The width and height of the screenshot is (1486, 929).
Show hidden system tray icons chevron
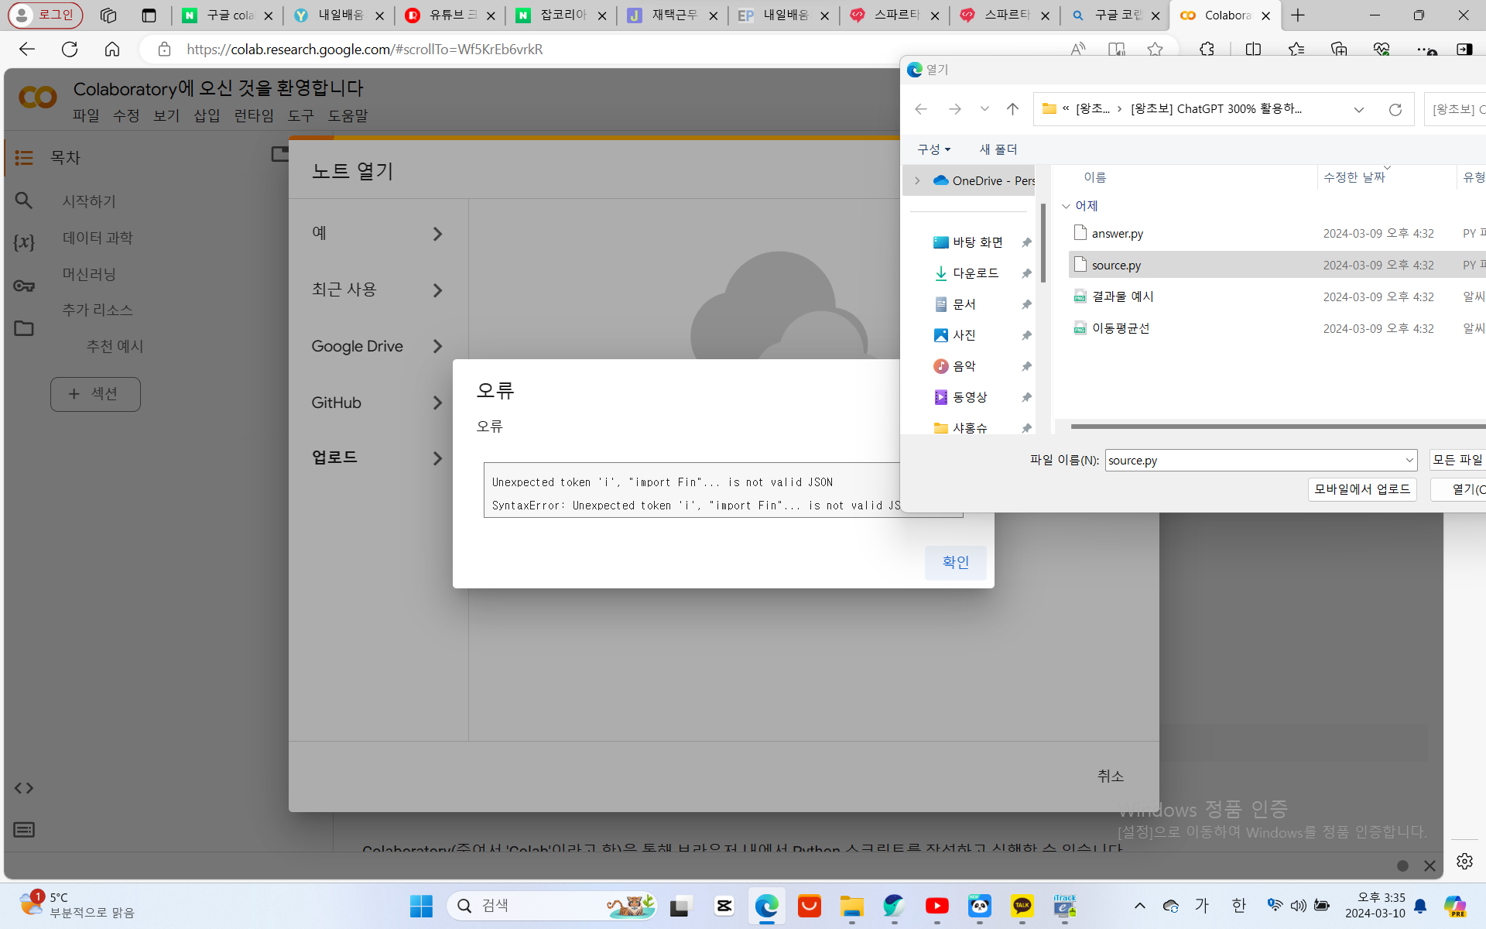tap(1139, 906)
